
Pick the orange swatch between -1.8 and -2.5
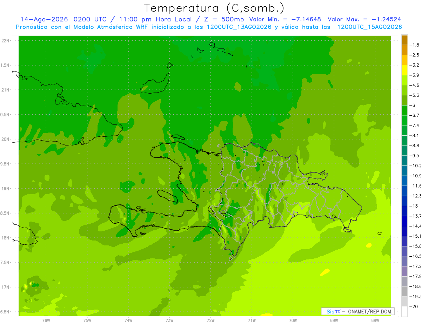[405, 50]
